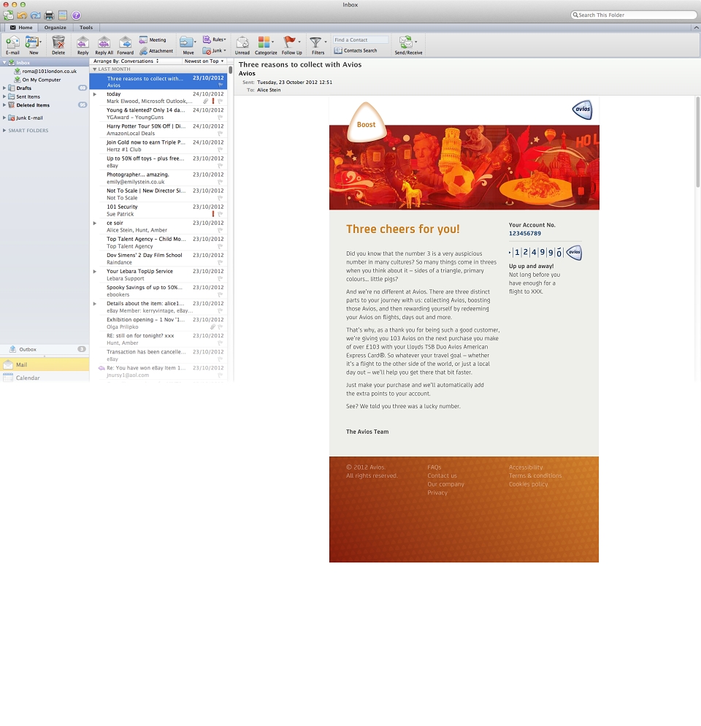
Task: Open the Dov Simens' 2 Day Film School message
Action: (x=158, y=259)
